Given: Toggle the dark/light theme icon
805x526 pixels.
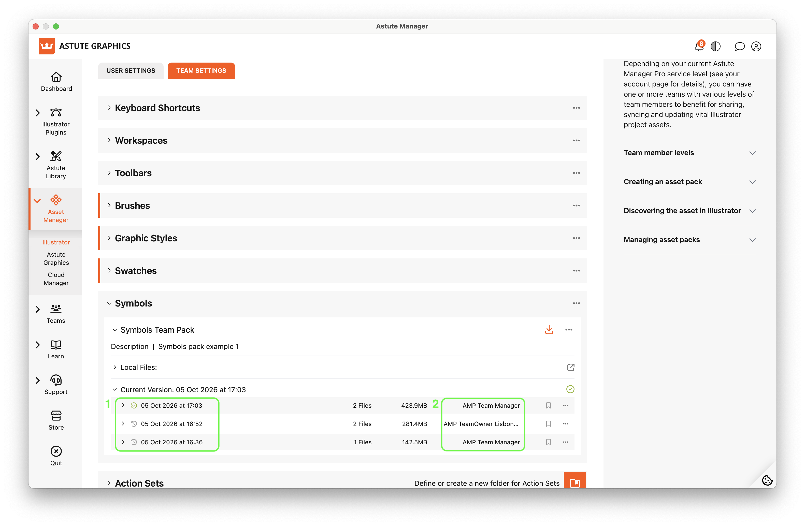Looking at the screenshot, I should click(715, 46).
